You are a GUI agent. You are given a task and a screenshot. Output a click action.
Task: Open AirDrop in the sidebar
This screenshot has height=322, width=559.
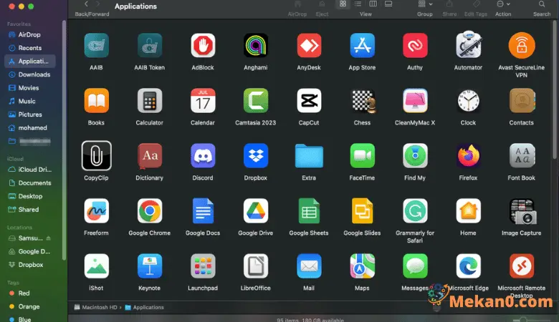coord(30,34)
